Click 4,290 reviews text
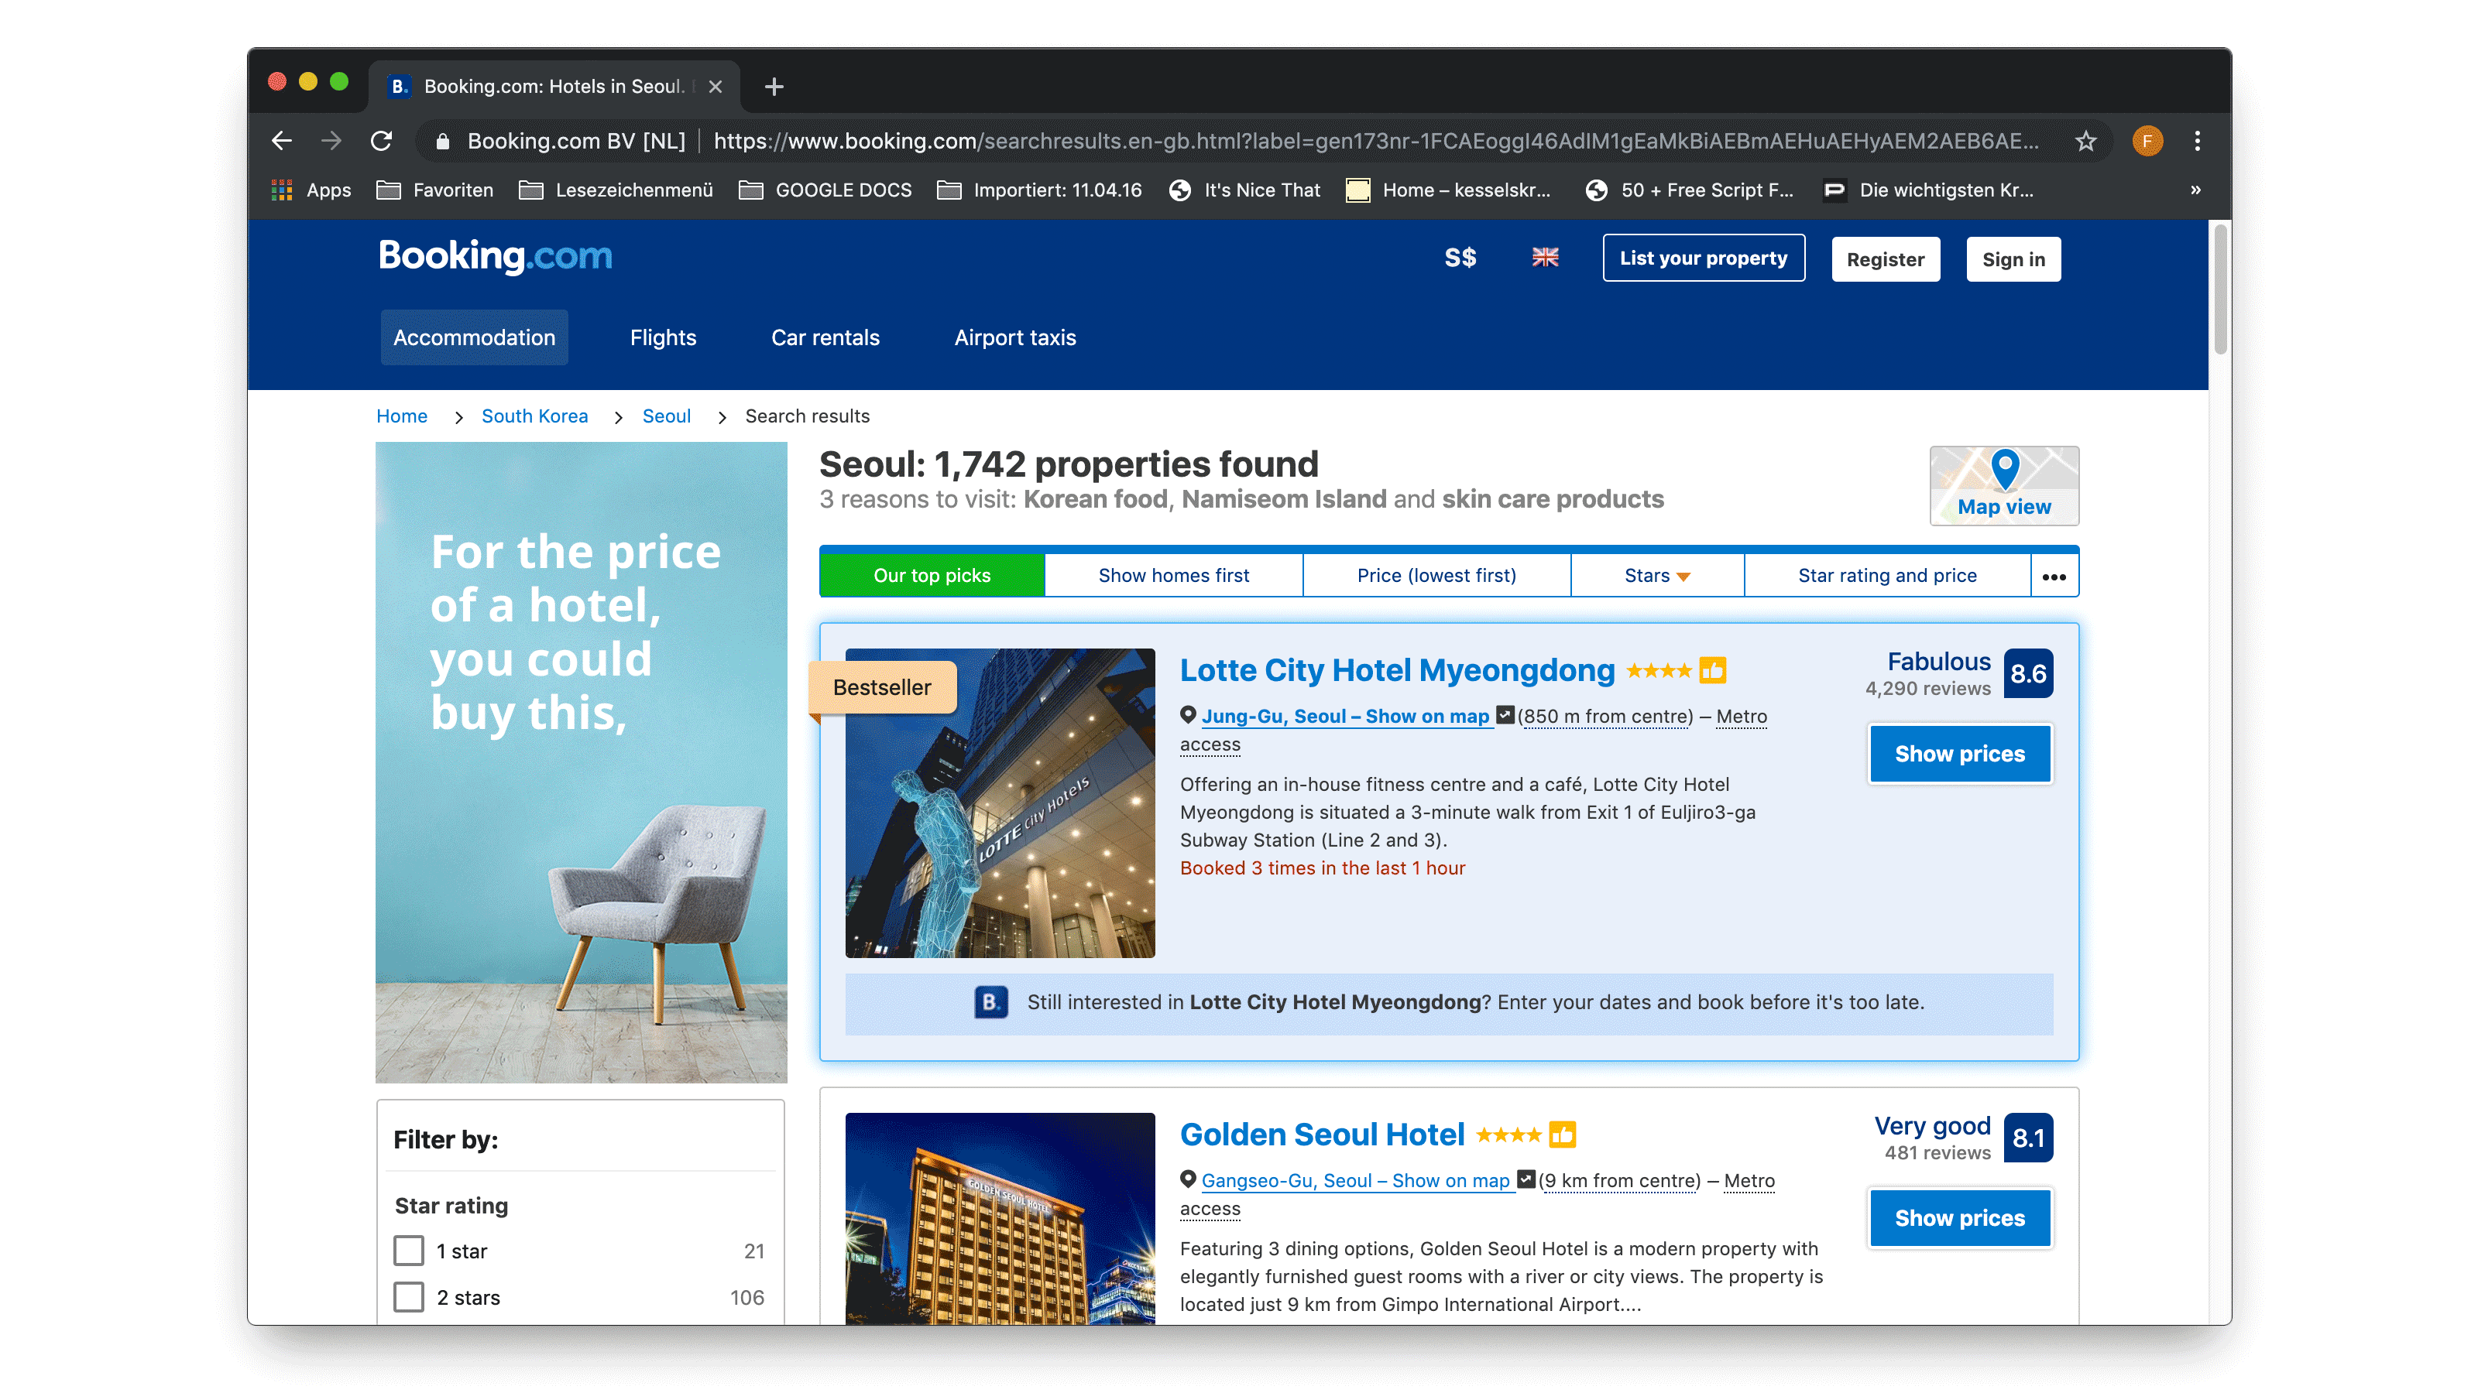Image resolution: width=2478 pixels, height=1393 pixels. 1927,688
